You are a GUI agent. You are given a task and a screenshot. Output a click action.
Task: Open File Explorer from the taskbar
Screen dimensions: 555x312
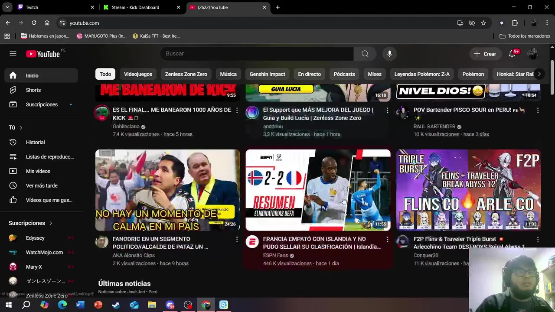[152, 305]
